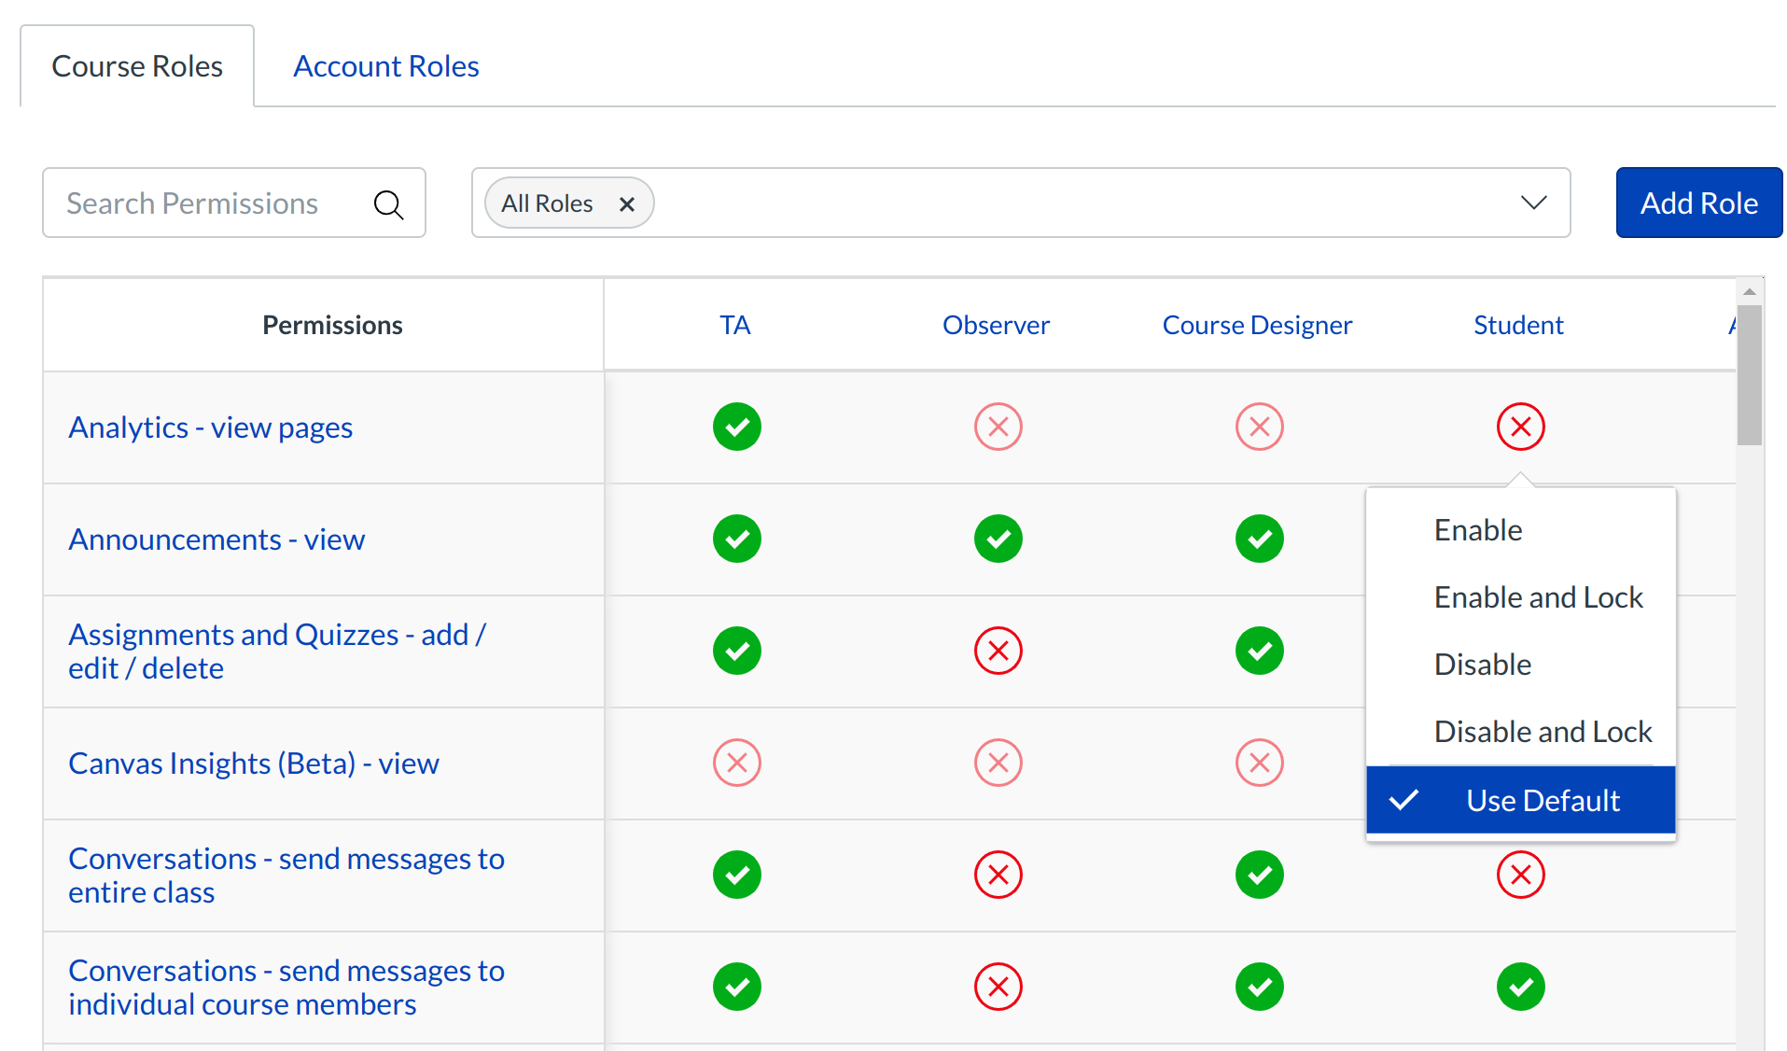Switch to the Account Roles tab
Image resolution: width=1787 pixels, height=1051 pixels.
coord(385,66)
